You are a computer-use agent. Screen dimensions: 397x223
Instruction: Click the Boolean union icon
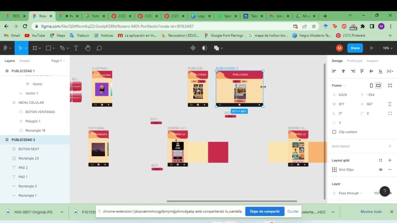point(216,48)
